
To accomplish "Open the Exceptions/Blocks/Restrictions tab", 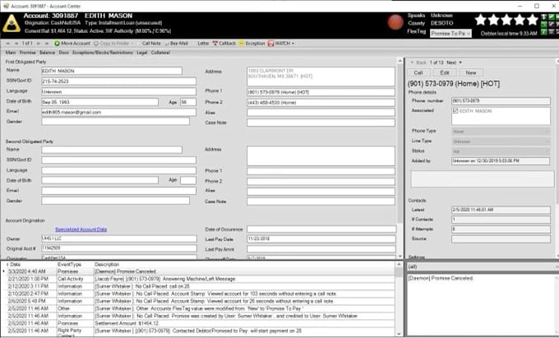I will point(102,53).
